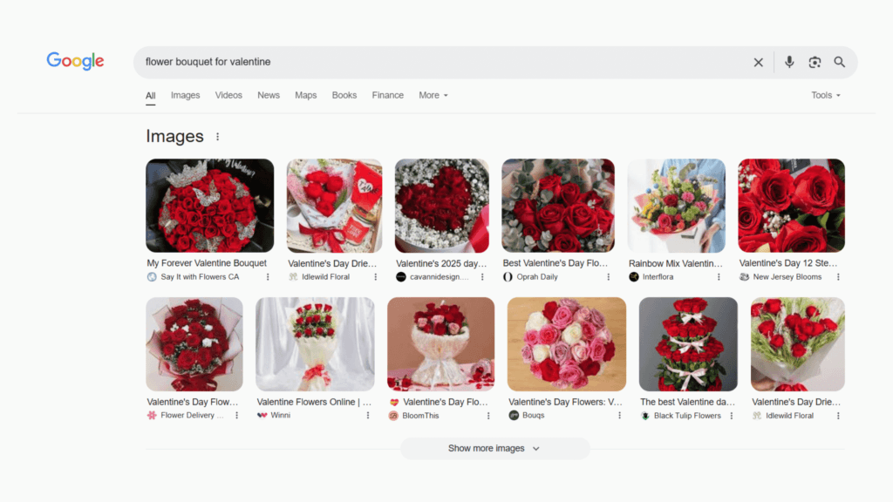This screenshot has height=502, width=893.
Task: Click the Black Tulip Flowers favicon
Action: (645, 416)
